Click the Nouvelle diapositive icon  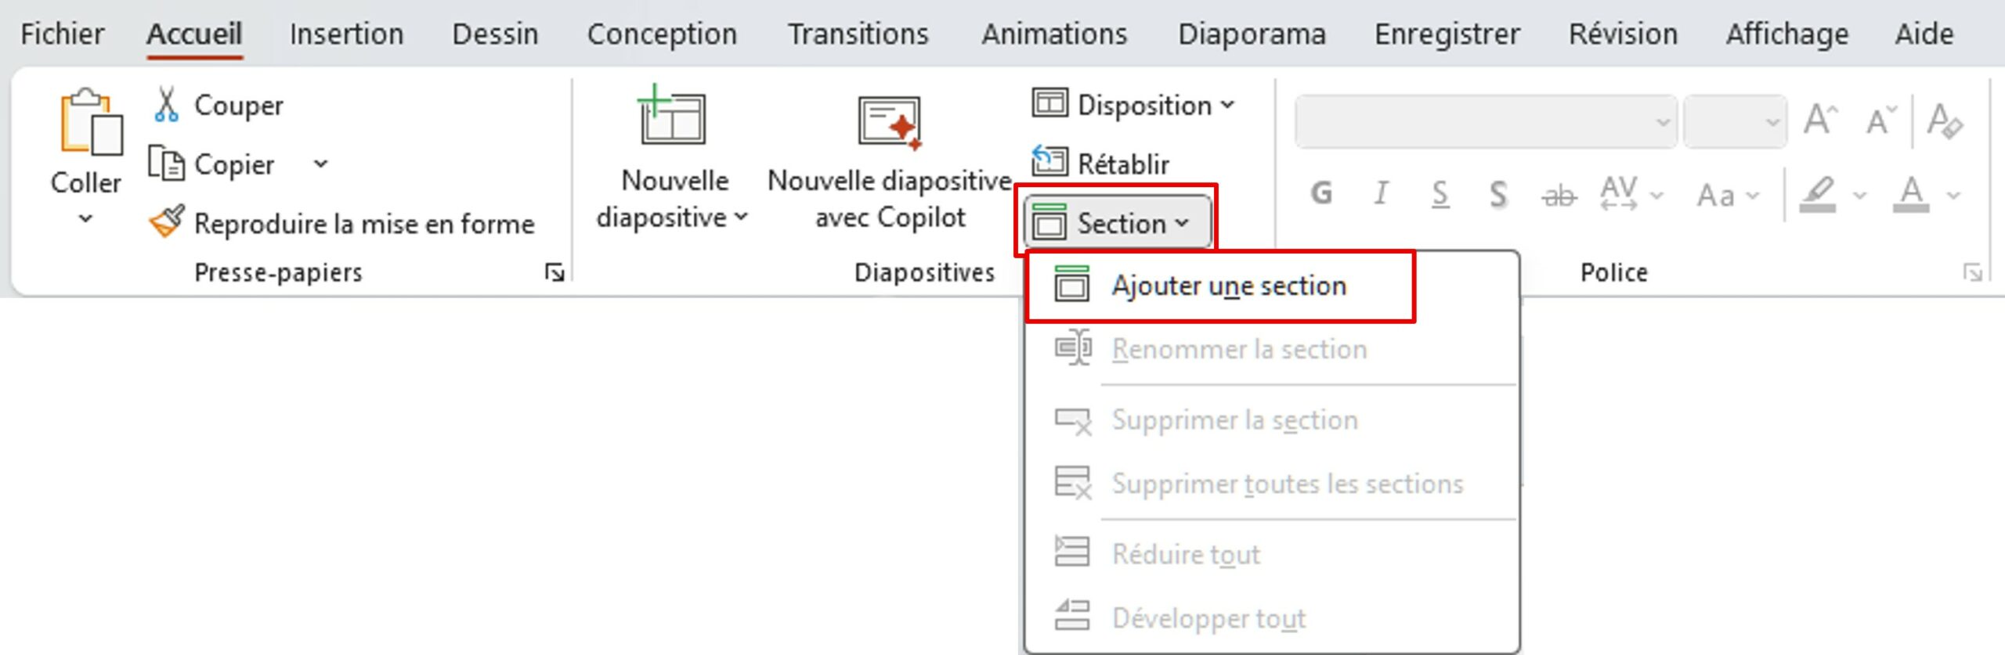[672, 117]
